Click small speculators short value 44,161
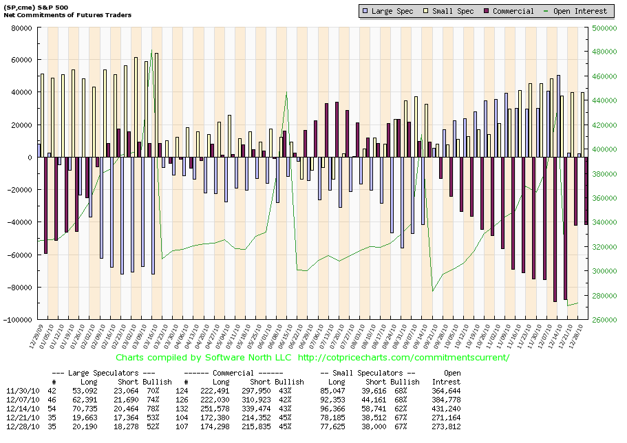This screenshot has height=443, width=627. (374, 400)
